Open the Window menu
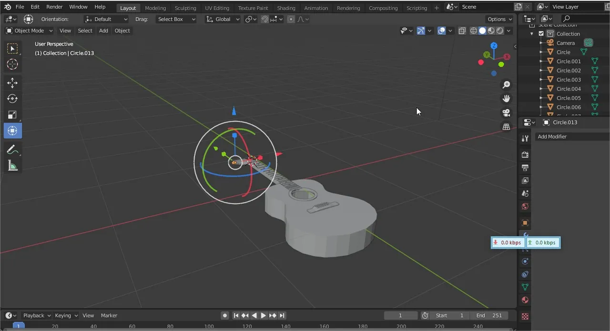 point(78,7)
